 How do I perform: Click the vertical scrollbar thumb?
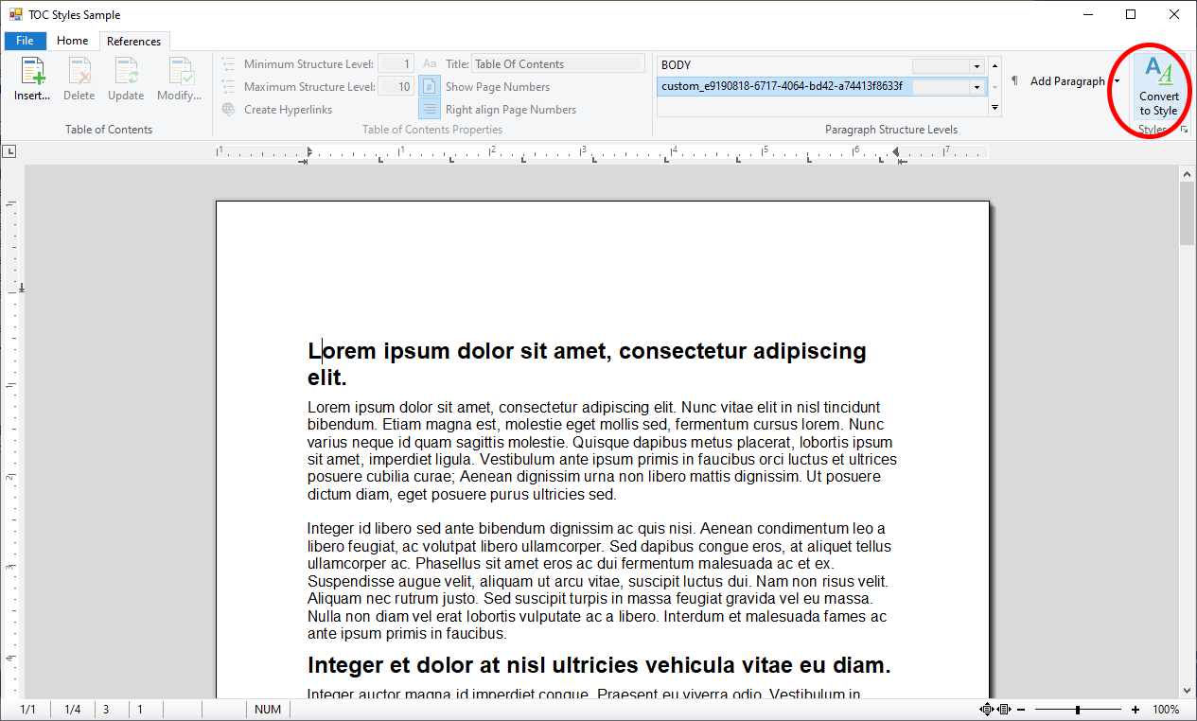click(1188, 214)
